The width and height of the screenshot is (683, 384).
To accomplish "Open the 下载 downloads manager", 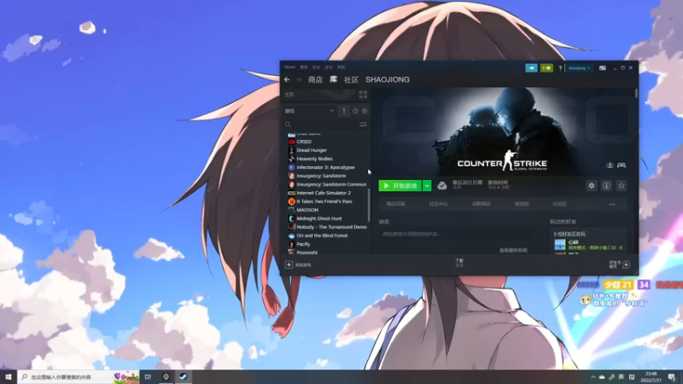I will [x=459, y=263].
